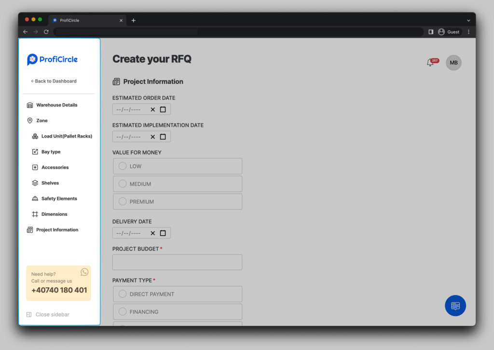Select PREMIUM value for money

click(x=178, y=201)
